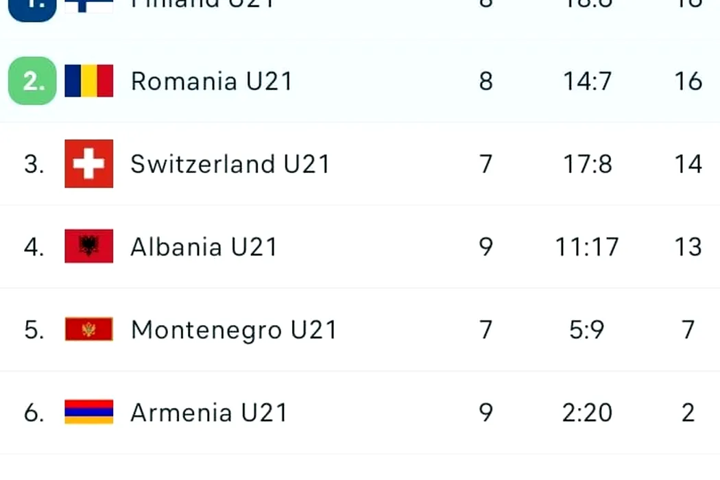
Task: Click Albania's 11:17 goals value
Action: (587, 247)
